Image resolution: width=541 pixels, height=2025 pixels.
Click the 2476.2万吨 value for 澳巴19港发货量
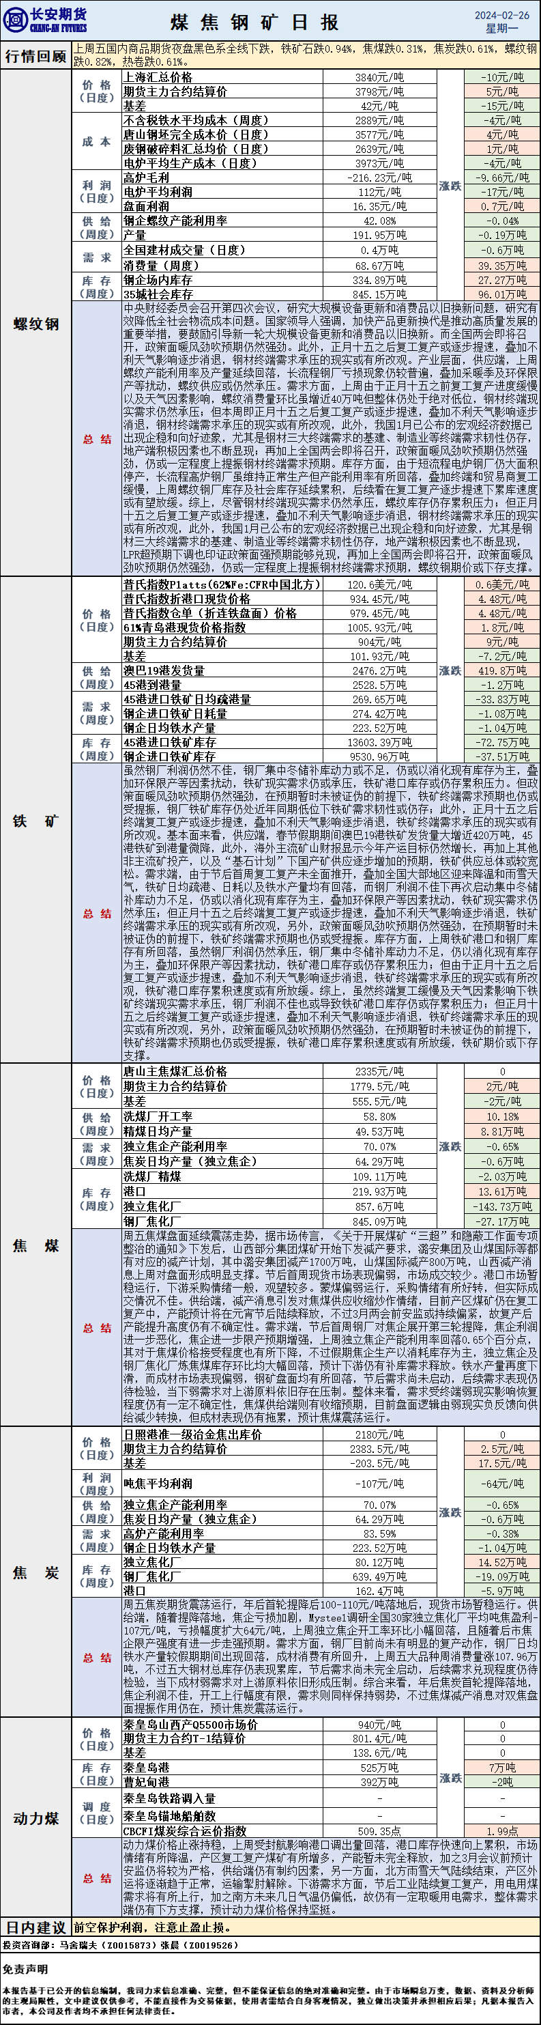pyautogui.click(x=379, y=670)
